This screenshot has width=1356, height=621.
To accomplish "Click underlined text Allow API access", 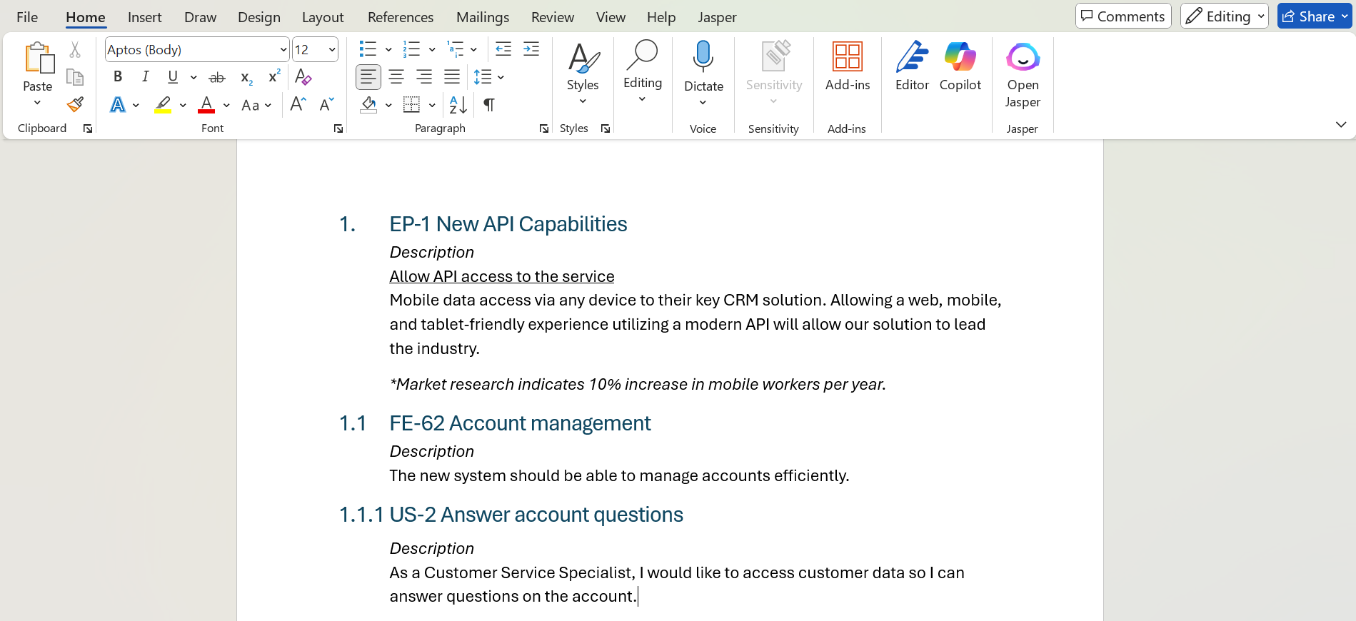I will tap(501, 276).
